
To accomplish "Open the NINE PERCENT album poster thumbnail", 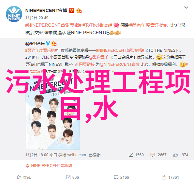I will coord(53,114).
